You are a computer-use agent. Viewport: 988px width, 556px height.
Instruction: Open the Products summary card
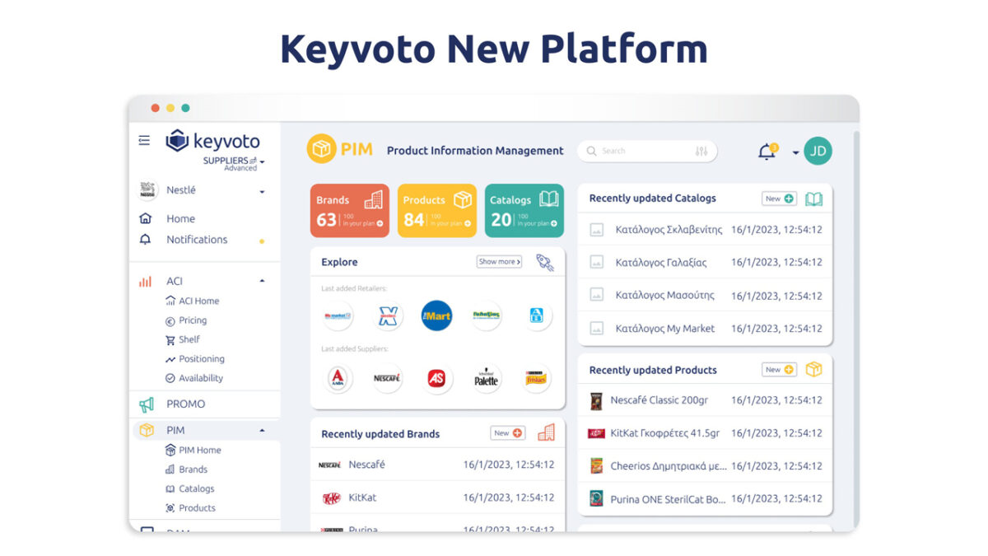tap(436, 210)
